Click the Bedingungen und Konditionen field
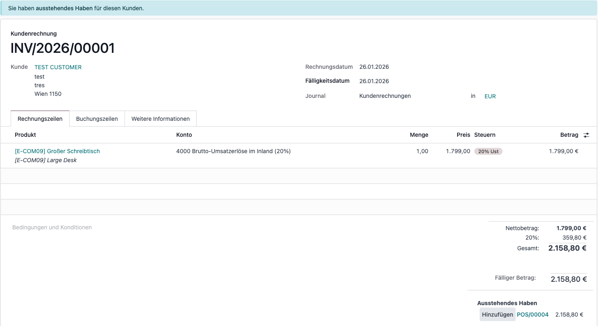This screenshot has width=598, height=326. [x=52, y=227]
